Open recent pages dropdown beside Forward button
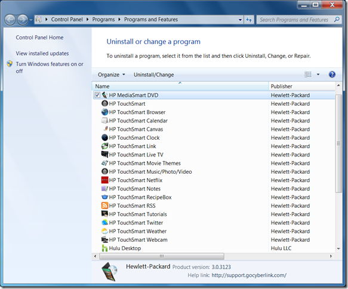Viewport: 348px width, 289px height. pos(31,20)
